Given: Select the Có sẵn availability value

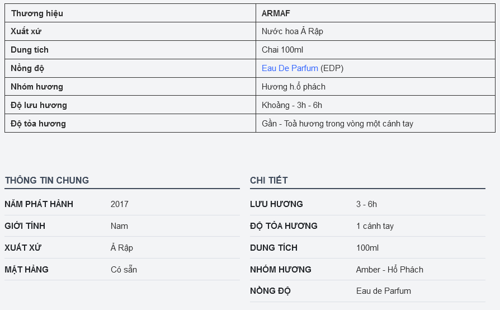Looking at the screenshot, I should click(x=124, y=270).
